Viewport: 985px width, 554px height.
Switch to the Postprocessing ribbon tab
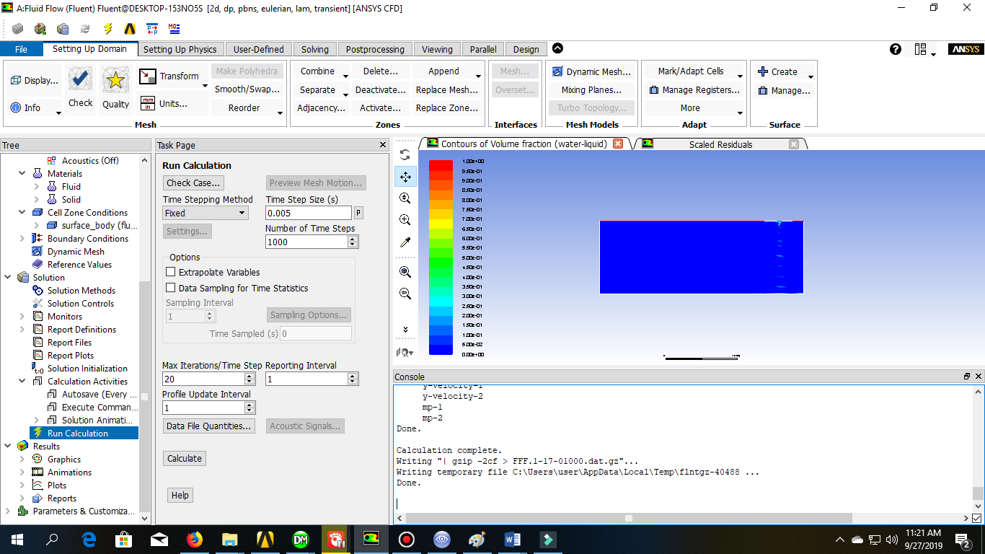click(374, 49)
